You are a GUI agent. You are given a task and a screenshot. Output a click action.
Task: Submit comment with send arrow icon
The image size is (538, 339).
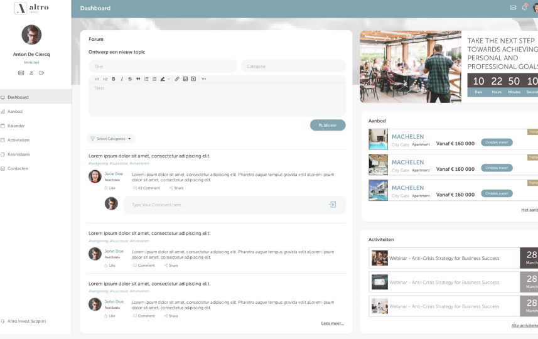point(332,205)
